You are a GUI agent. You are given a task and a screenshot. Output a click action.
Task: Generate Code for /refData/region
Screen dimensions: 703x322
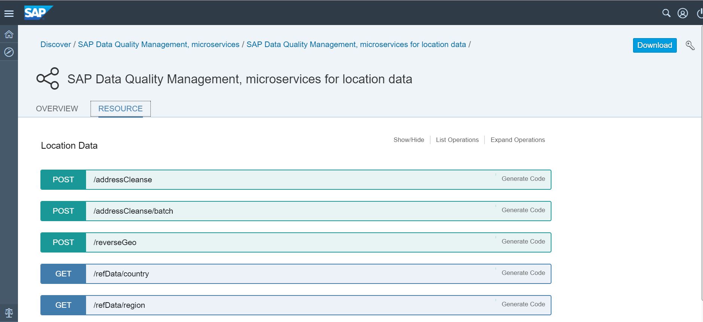[523, 304]
